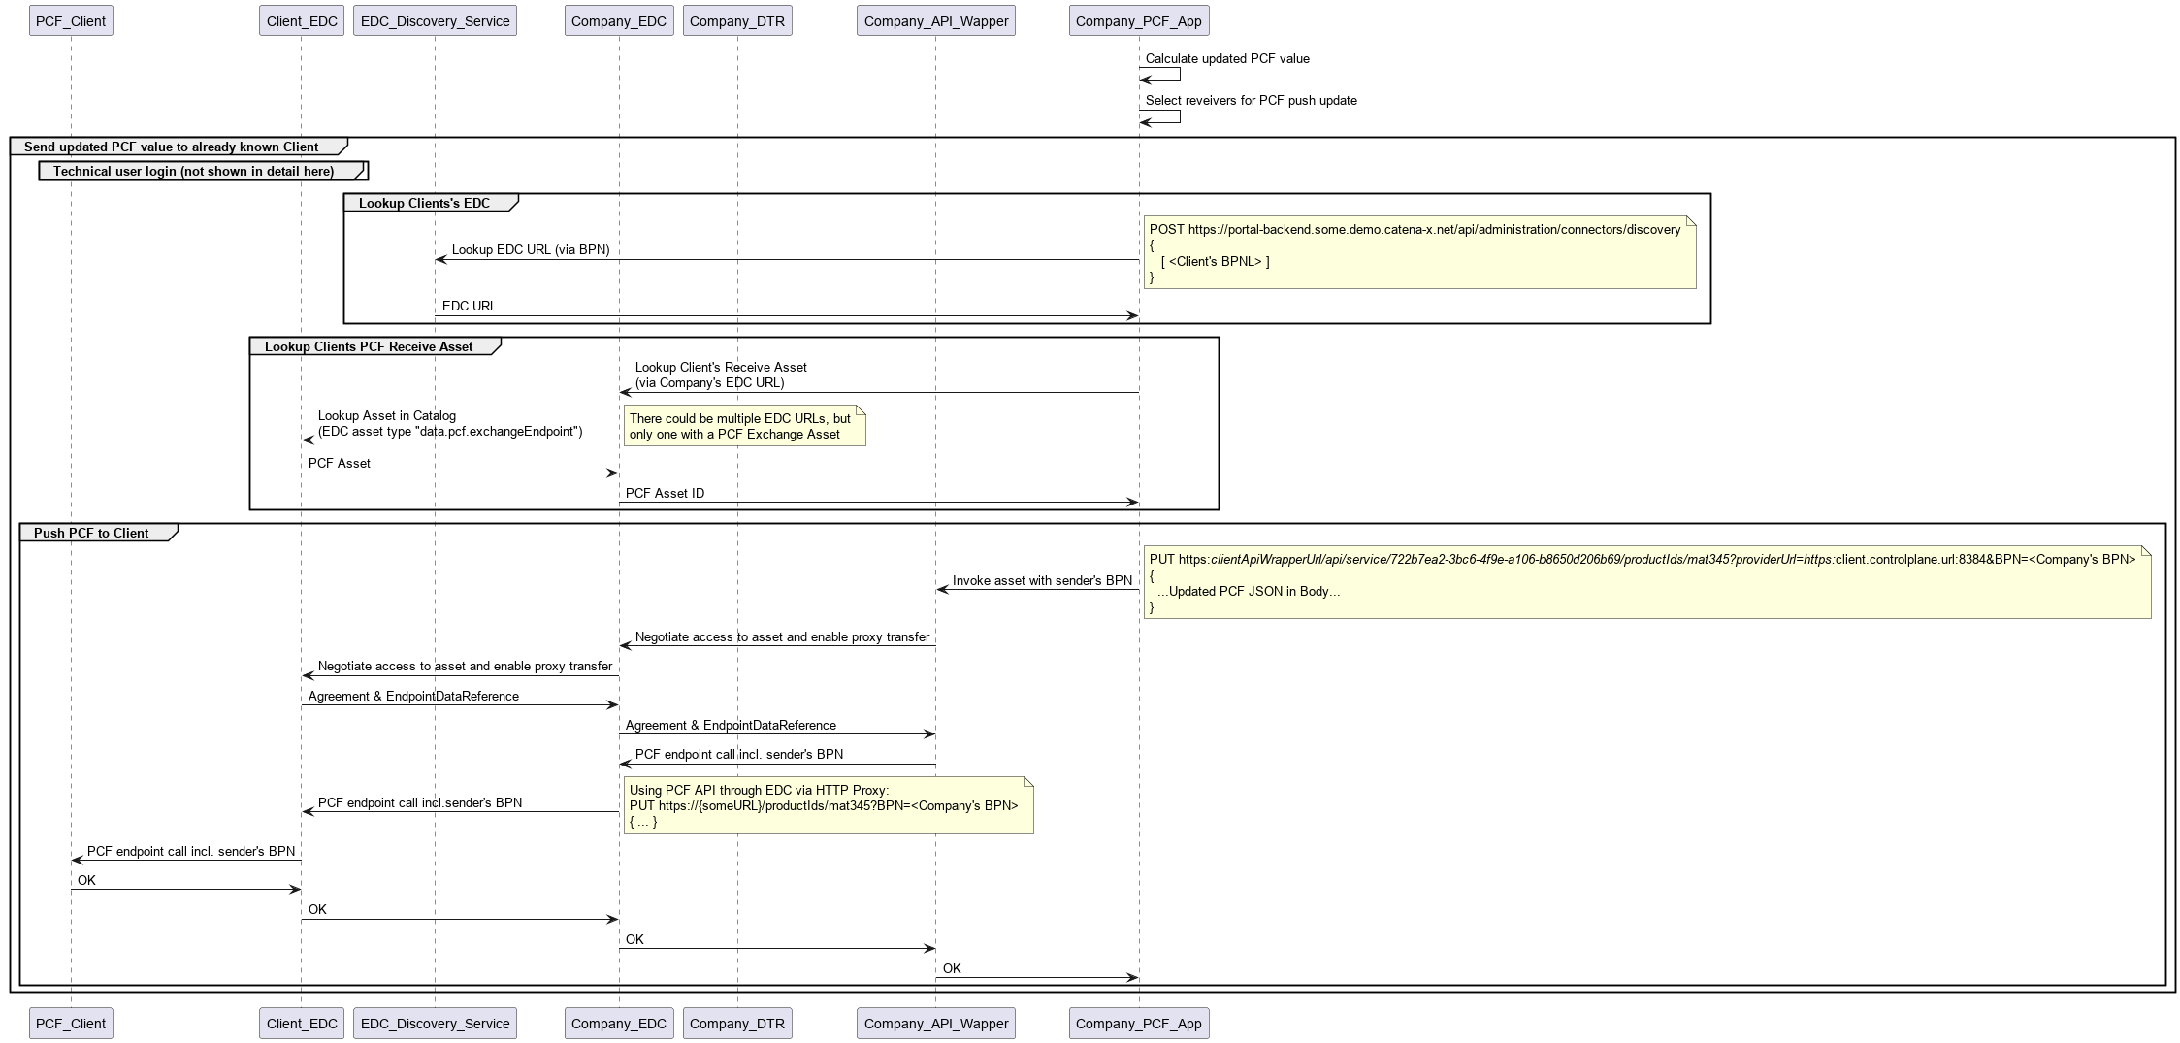Click the 'Technical user login' group label
The image size is (2180, 1043).
(x=193, y=171)
